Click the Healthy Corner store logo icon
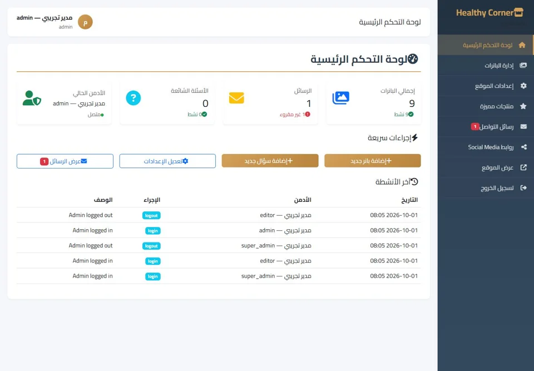Screen dimensions: 534x371 click(x=518, y=13)
